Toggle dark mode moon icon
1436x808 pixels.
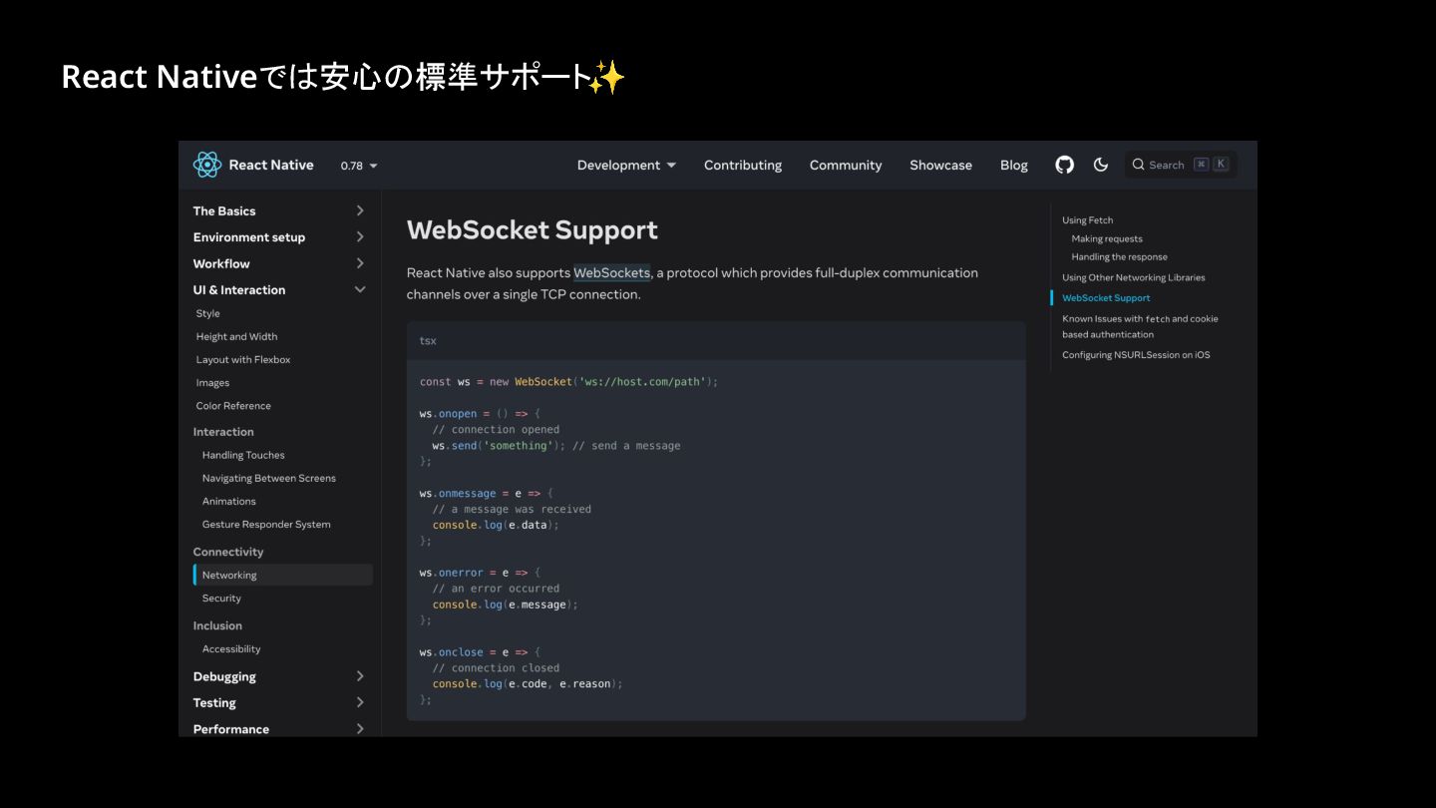pos(1101,165)
